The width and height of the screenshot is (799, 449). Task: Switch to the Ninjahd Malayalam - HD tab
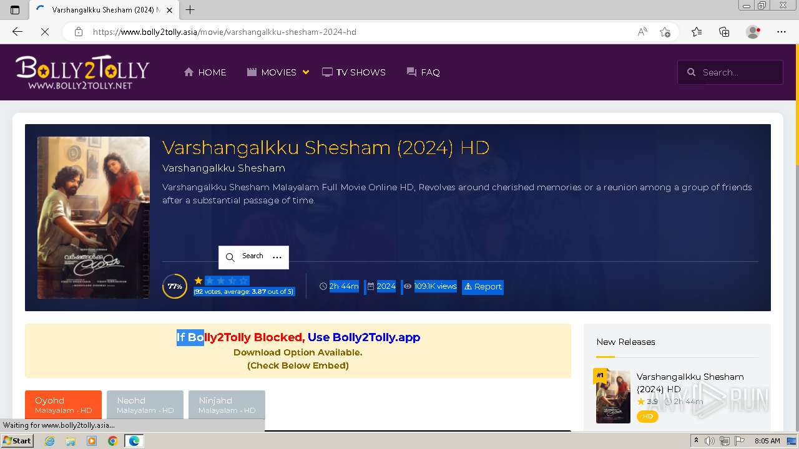[227, 405]
